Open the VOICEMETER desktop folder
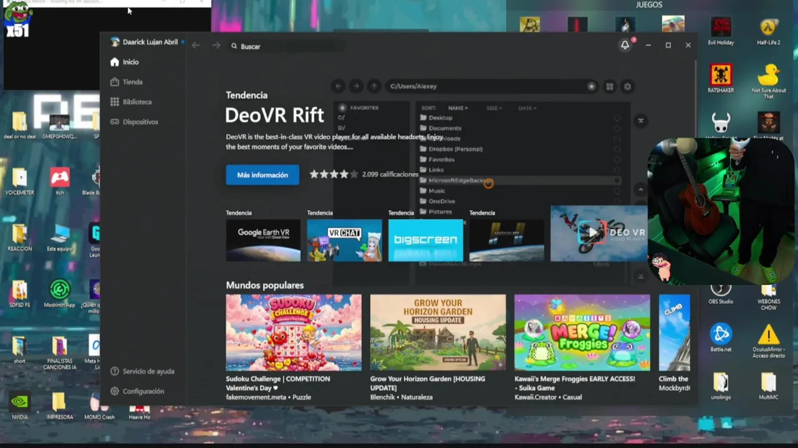This screenshot has width=798, height=448. pos(19,182)
